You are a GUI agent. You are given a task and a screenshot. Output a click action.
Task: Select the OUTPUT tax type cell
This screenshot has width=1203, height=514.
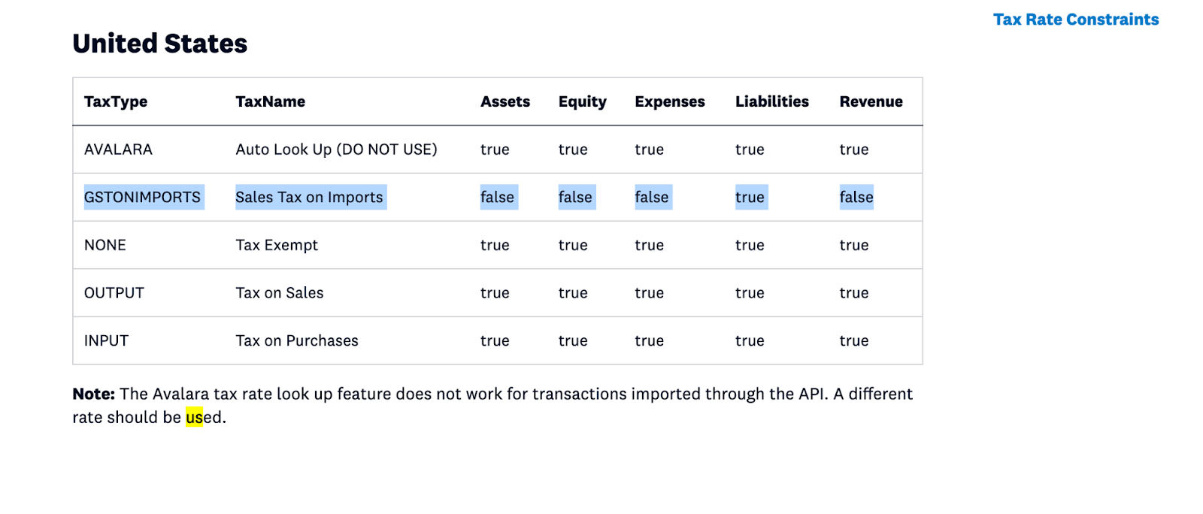pyautogui.click(x=114, y=293)
